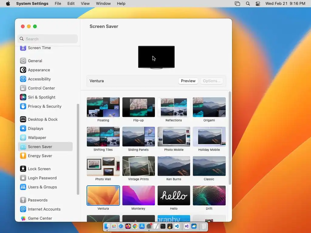Open Spotlight search in menu bar

pyautogui.click(x=248, y=4)
